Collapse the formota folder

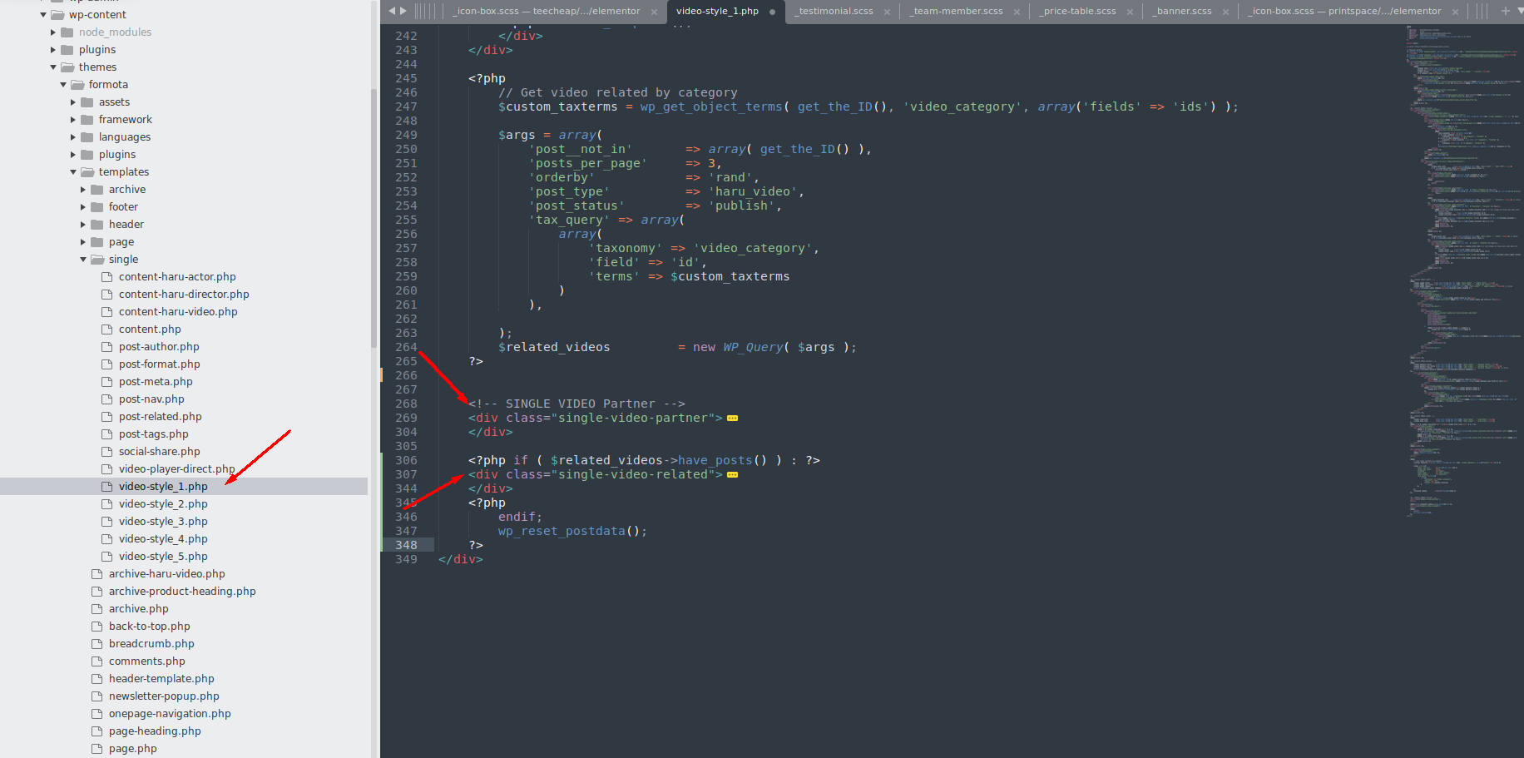point(63,85)
